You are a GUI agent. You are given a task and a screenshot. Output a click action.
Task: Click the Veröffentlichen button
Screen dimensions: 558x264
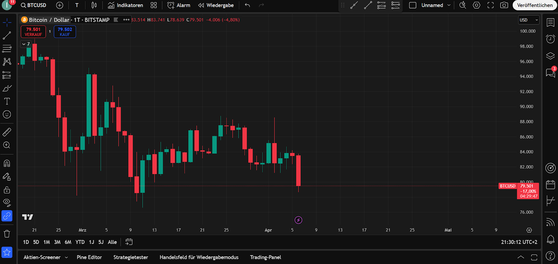click(x=534, y=5)
